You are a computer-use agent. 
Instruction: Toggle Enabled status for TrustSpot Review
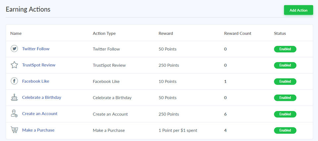285,65
